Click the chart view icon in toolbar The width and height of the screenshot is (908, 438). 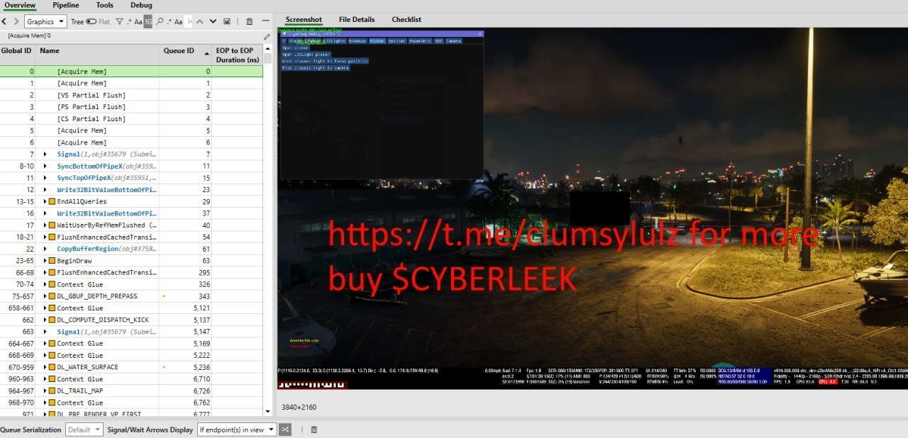(227, 22)
